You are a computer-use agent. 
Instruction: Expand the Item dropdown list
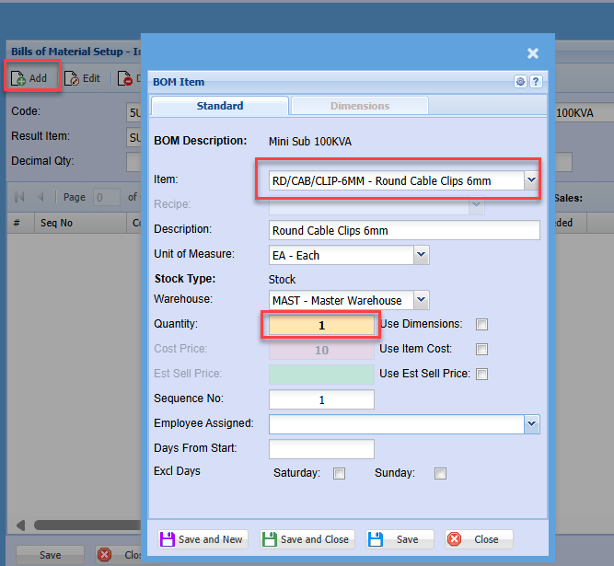point(530,181)
